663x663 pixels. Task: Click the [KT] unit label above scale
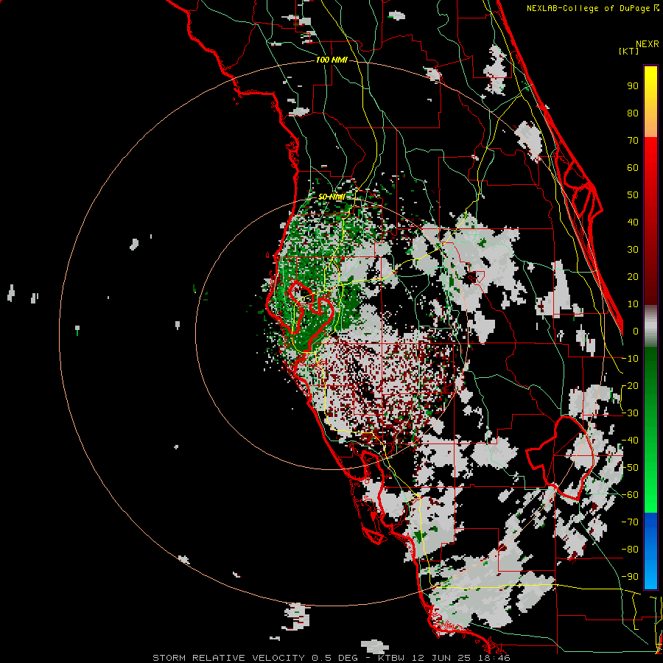628,51
